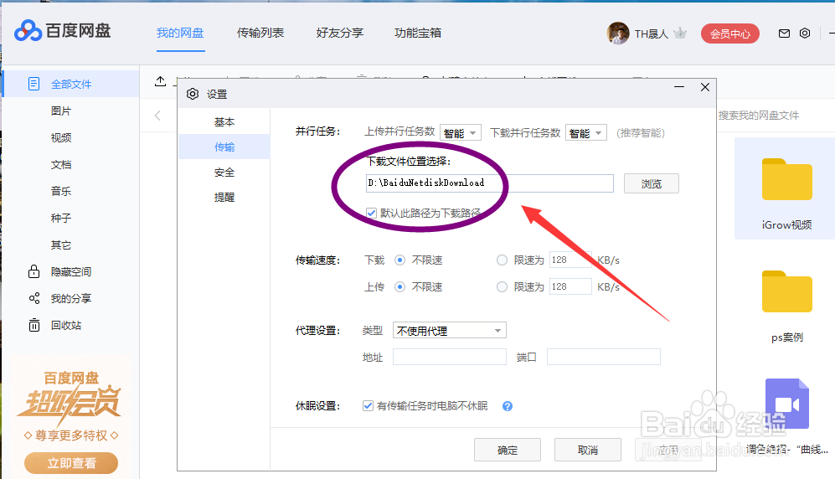Select 种子 category in sidebar

(60, 218)
